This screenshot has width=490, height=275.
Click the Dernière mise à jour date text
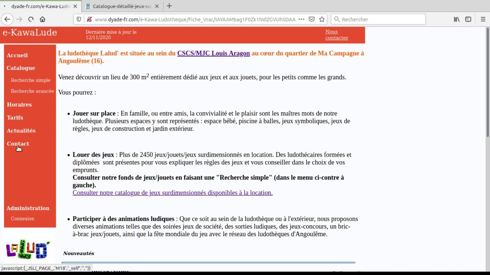click(111, 35)
